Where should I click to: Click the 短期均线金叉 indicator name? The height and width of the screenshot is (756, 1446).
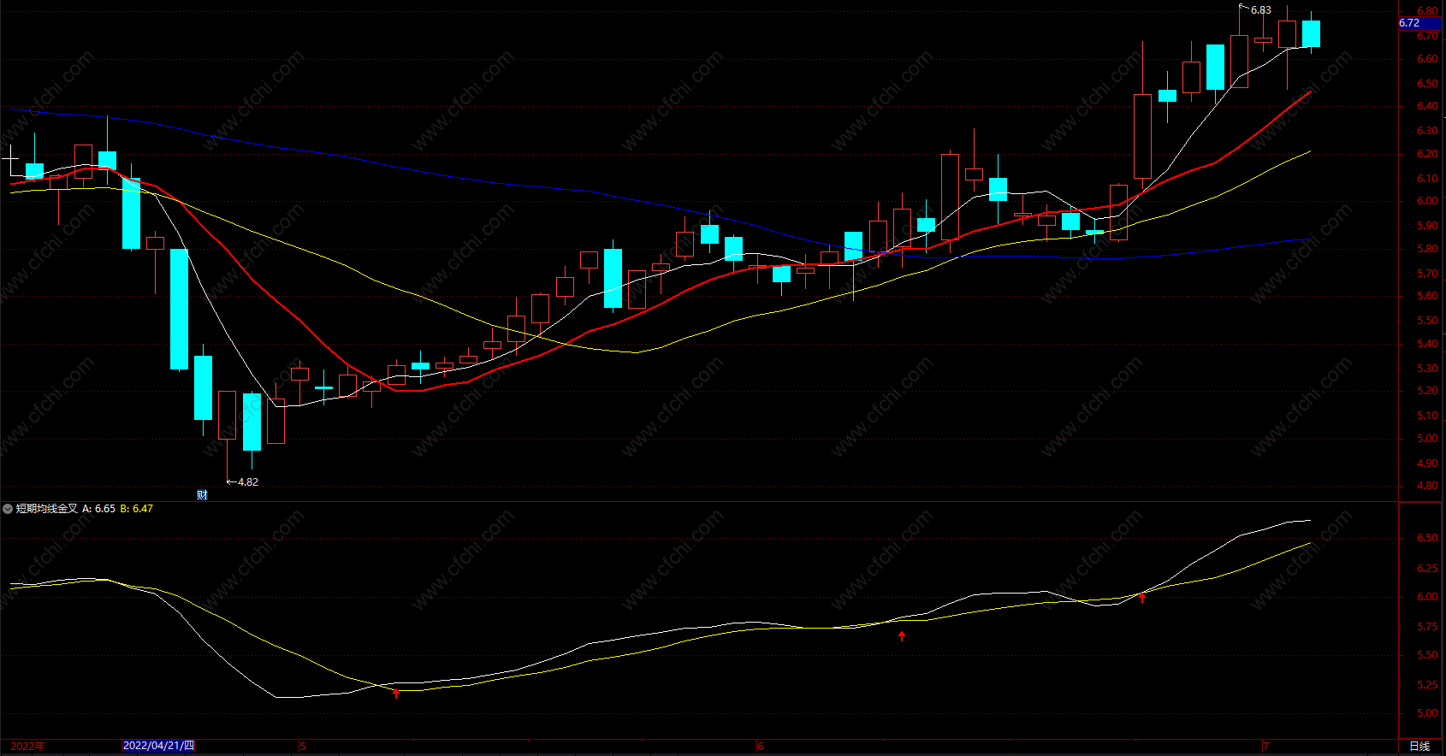click(47, 509)
